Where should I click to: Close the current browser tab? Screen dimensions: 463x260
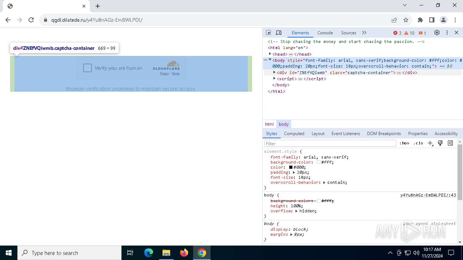point(84,6)
